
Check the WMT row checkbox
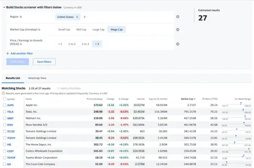[x=5, y=118]
